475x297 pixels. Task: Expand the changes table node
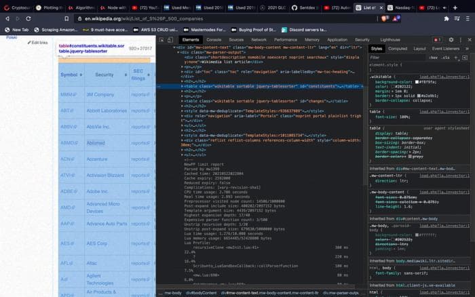182,101
